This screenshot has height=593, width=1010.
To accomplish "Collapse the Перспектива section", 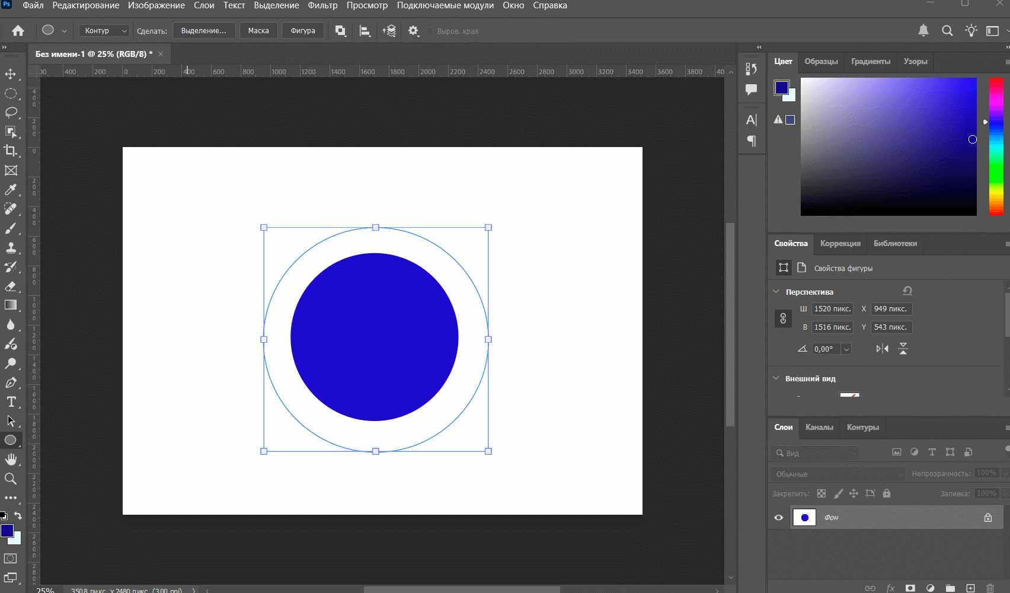I will 776,292.
